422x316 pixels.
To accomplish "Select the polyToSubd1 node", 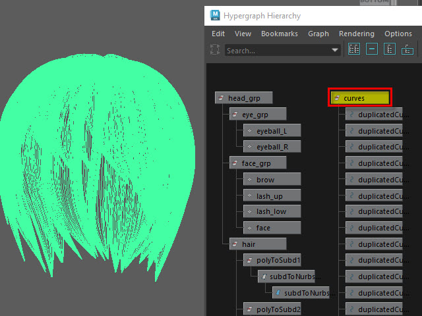I will click(272, 260).
